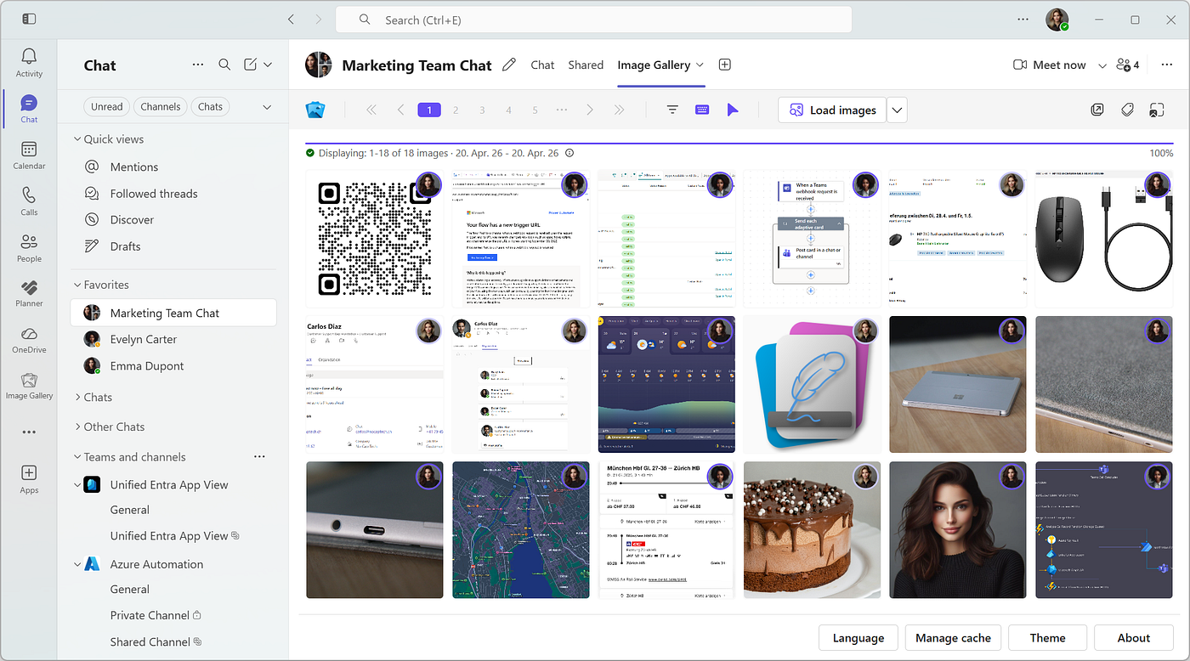This screenshot has width=1190, height=661.
Task: Click the Search (Ctrl+E) field
Action: click(x=593, y=20)
